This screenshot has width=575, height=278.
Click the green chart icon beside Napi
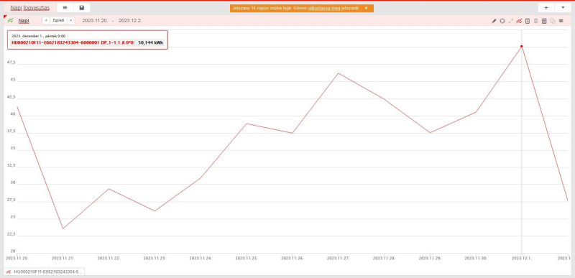(10, 21)
